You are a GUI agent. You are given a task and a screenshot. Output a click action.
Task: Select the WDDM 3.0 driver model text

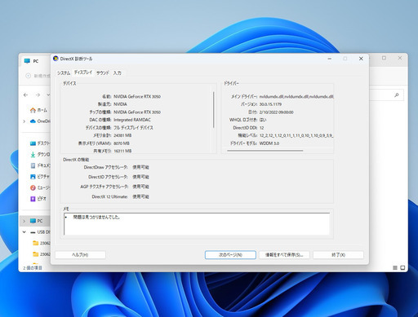269,143
